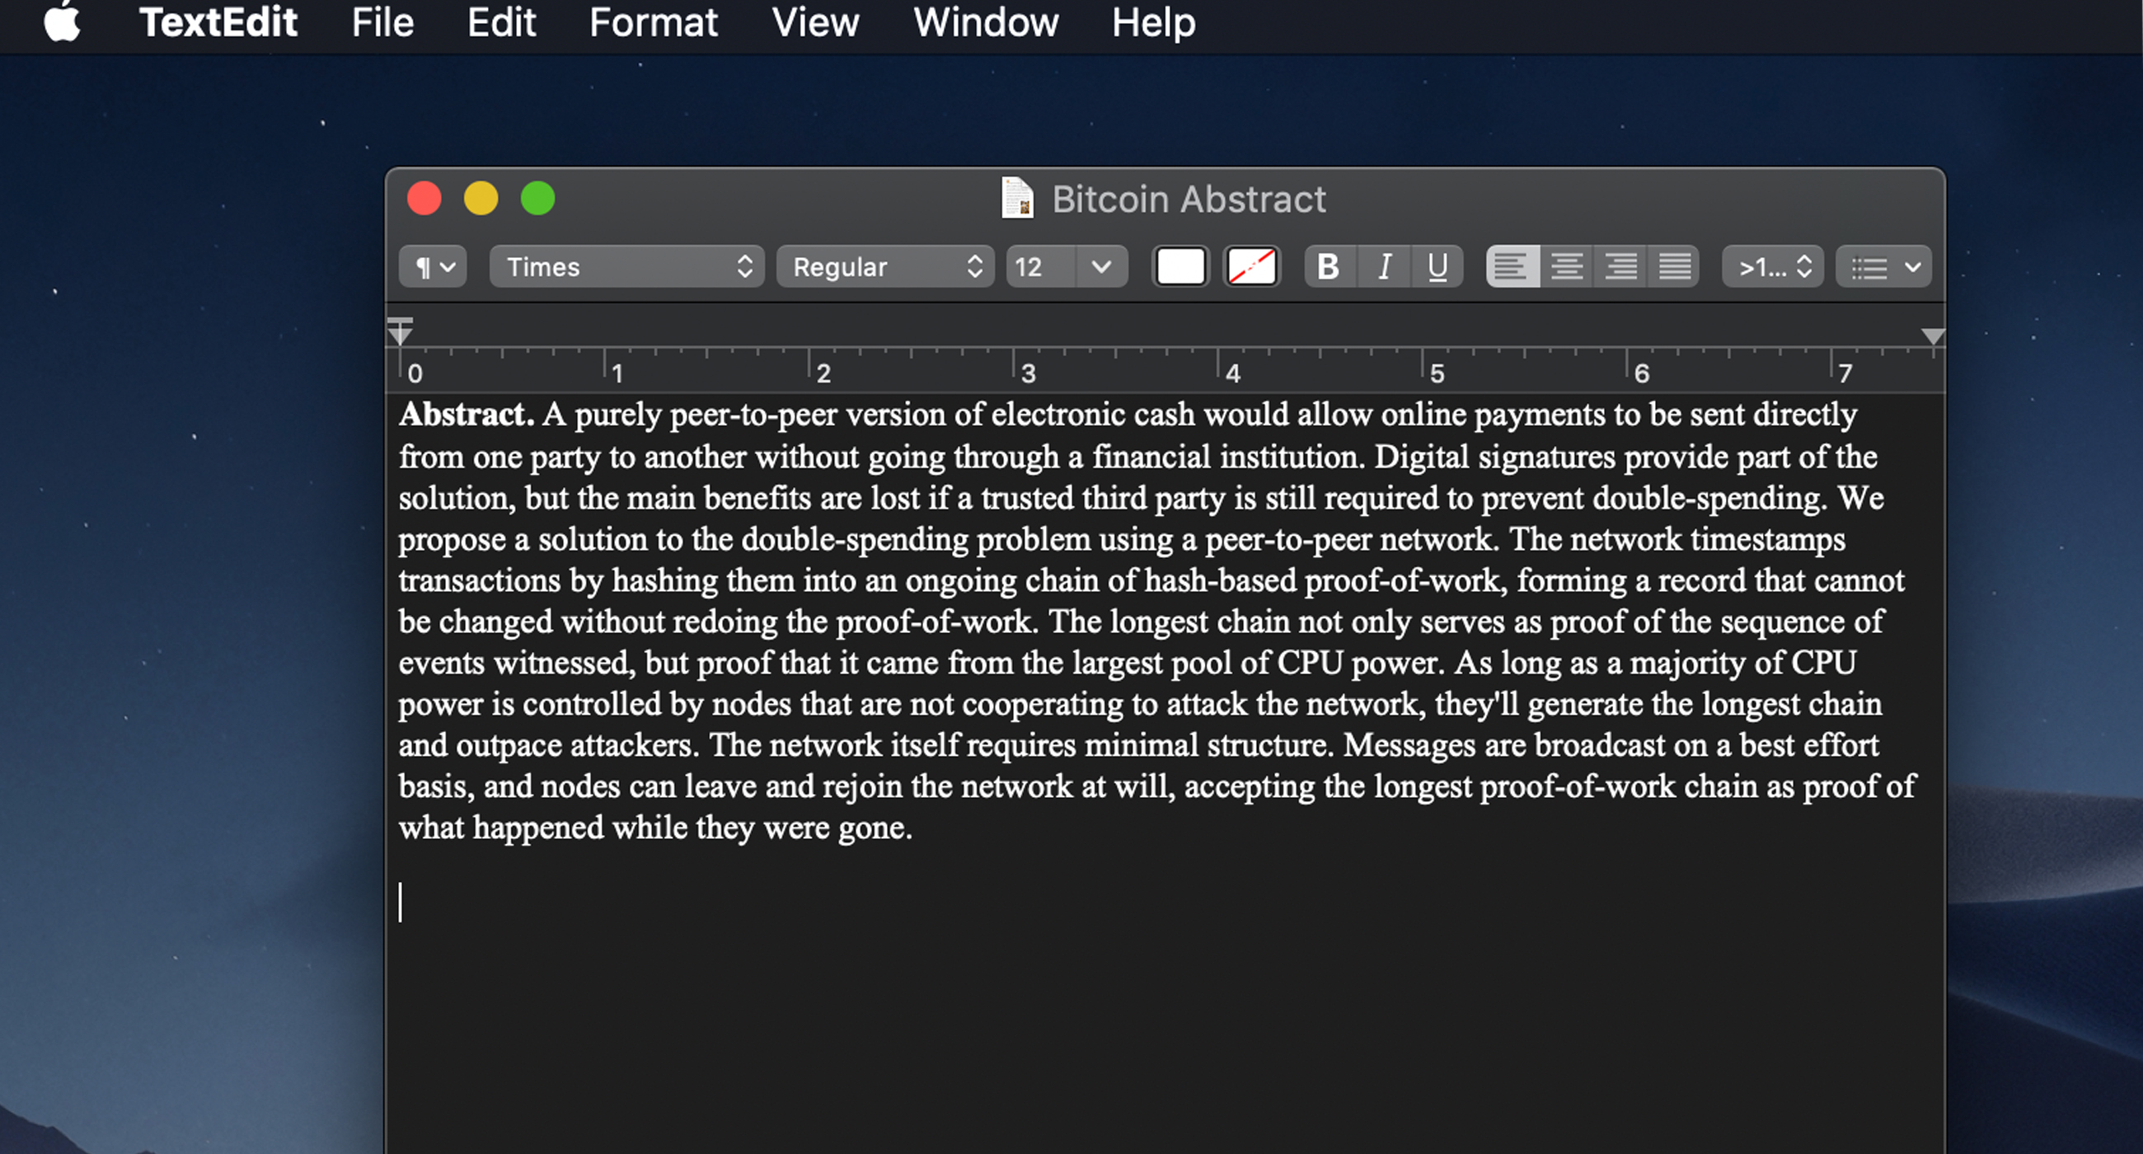The image size is (2143, 1154).
Task: Select the left text alignment icon
Action: pos(1511,267)
